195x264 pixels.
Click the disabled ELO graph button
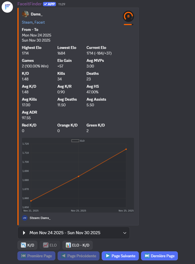[x=50, y=245]
